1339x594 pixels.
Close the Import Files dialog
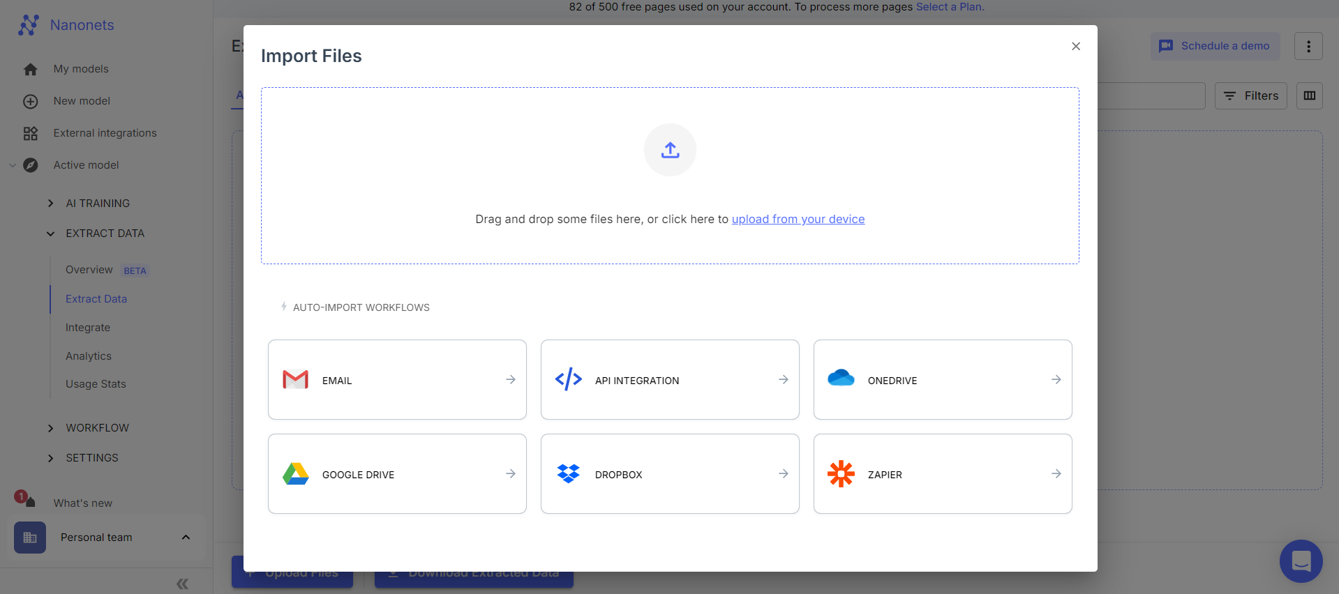click(1076, 46)
